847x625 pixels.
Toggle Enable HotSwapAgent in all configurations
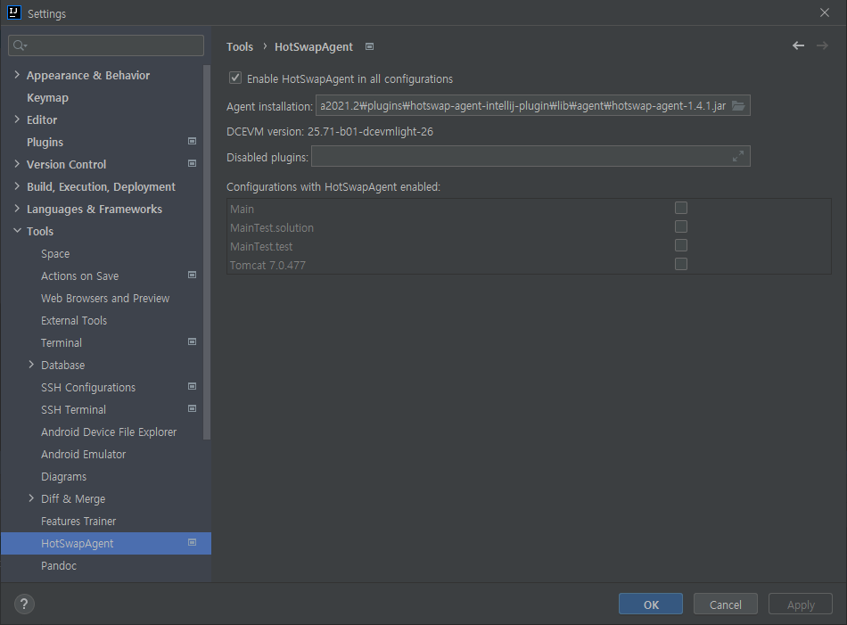(235, 78)
